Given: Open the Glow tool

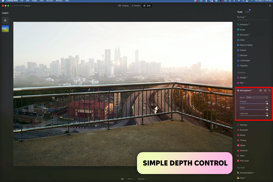Looking at the screenshot, I should [x=241, y=156].
